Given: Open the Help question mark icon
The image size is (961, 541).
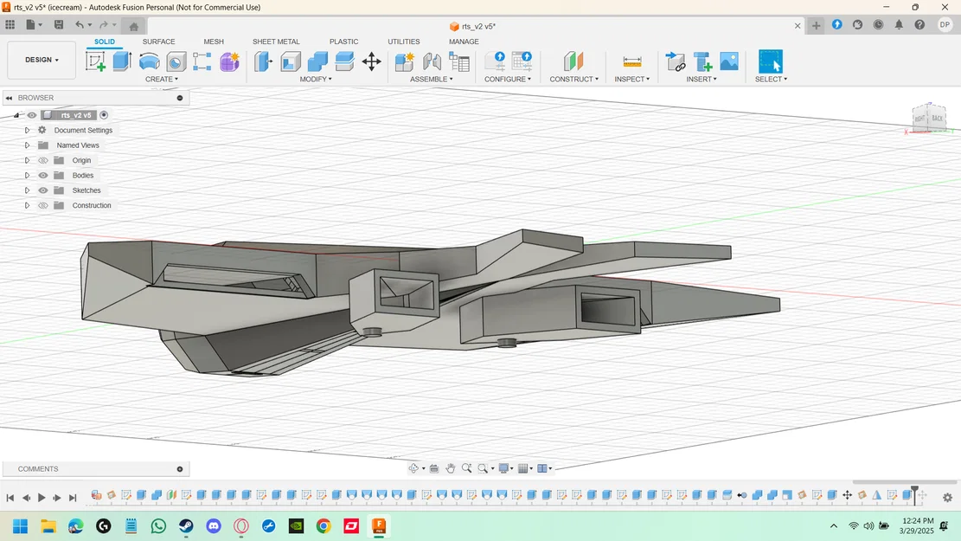Looking at the screenshot, I should [919, 24].
